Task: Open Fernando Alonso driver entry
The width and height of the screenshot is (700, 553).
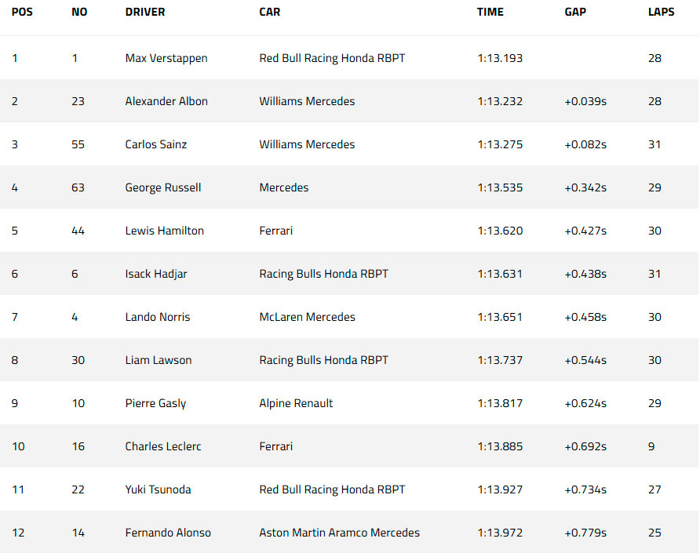Action: (x=168, y=533)
